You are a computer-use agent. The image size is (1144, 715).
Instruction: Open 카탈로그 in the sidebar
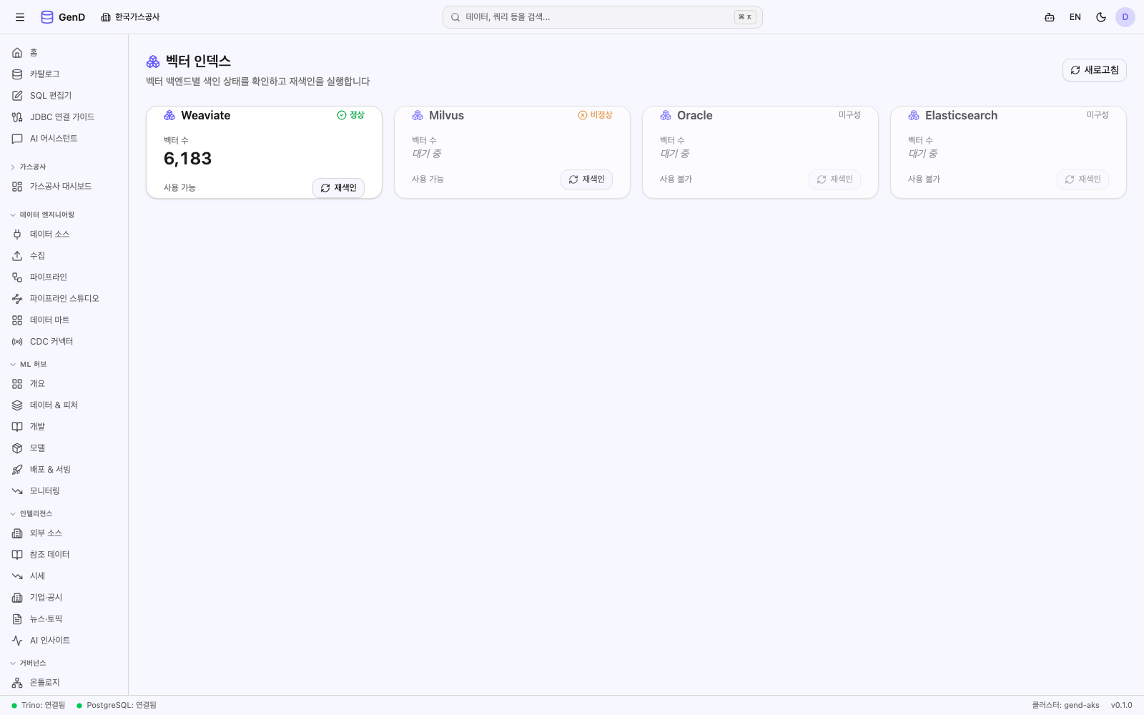(64, 74)
